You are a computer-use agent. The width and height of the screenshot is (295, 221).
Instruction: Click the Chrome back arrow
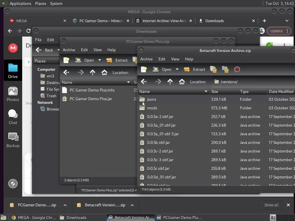(10, 31)
